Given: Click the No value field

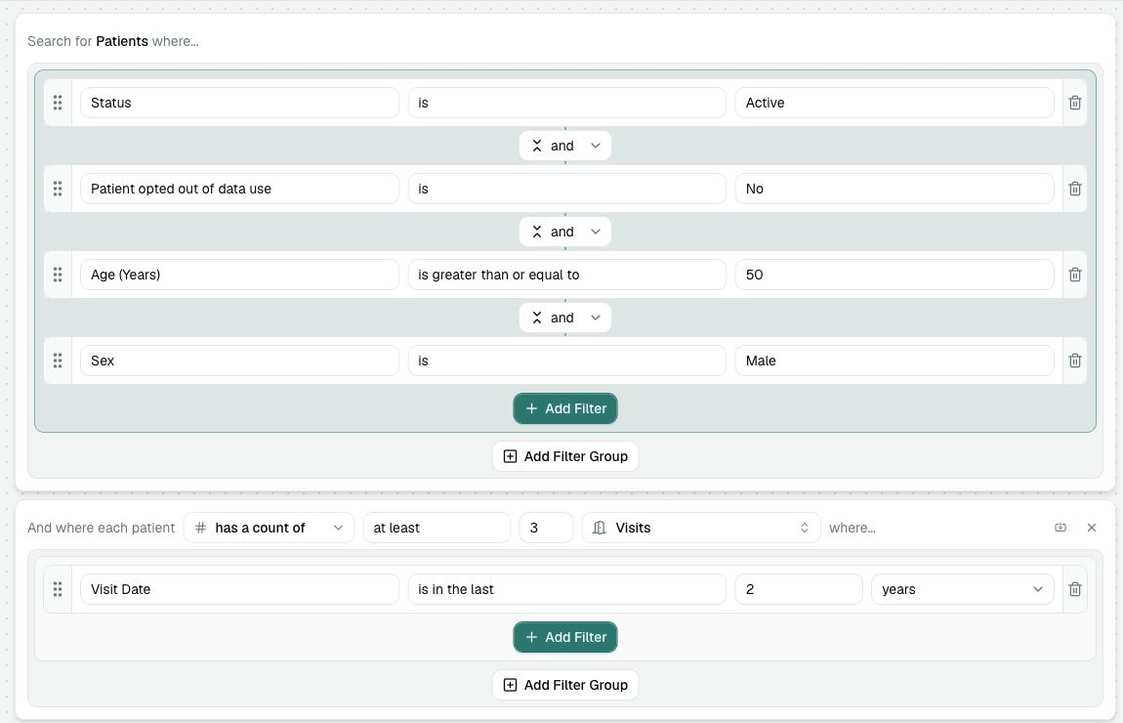Looking at the screenshot, I should (x=894, y=189).
